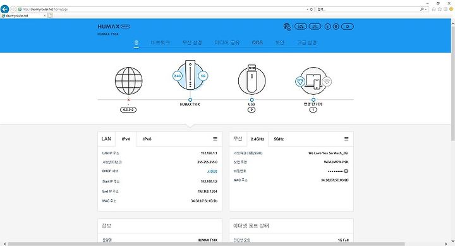455x246 pixels.
Task: Click the connected devices count badge
Action: point(313,110)
